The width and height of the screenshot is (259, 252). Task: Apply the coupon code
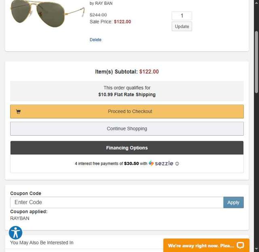(233, 202)
